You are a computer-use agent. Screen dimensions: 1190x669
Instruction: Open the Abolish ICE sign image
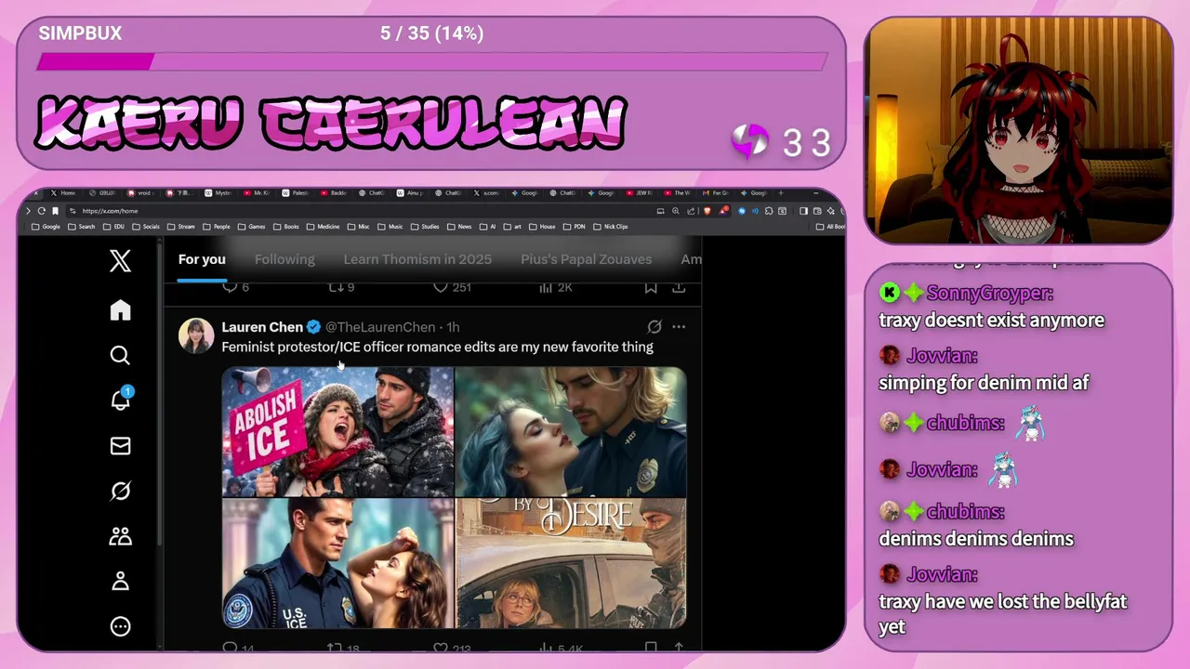337,432
